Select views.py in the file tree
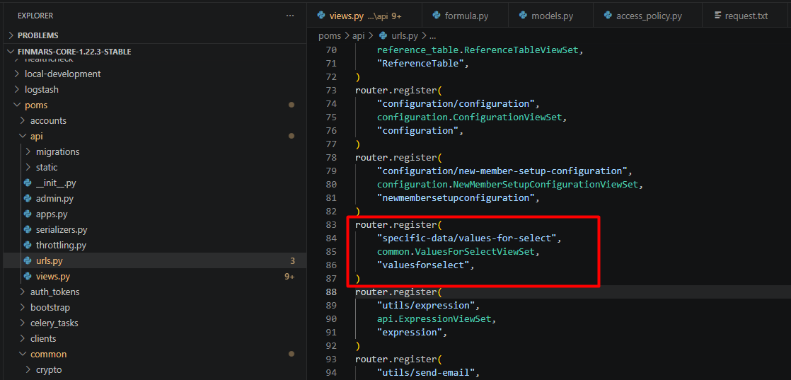791x380 pixels. [x=53, y=277]
